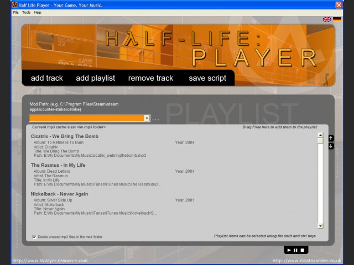Click the add playlist button

tap(95, 78)
